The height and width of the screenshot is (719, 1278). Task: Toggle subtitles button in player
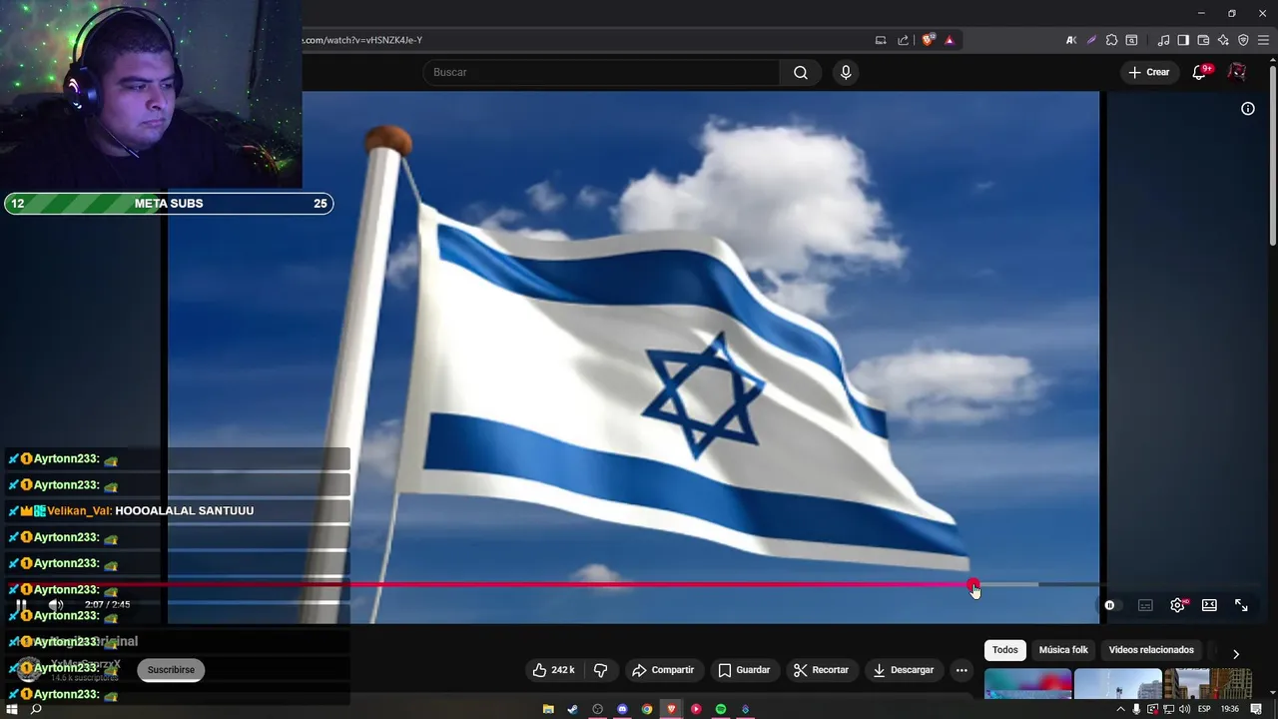[1145, 605]
